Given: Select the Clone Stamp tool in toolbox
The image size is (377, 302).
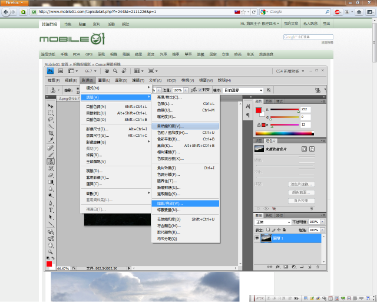Looking at the screenshot, I should 51,162.
